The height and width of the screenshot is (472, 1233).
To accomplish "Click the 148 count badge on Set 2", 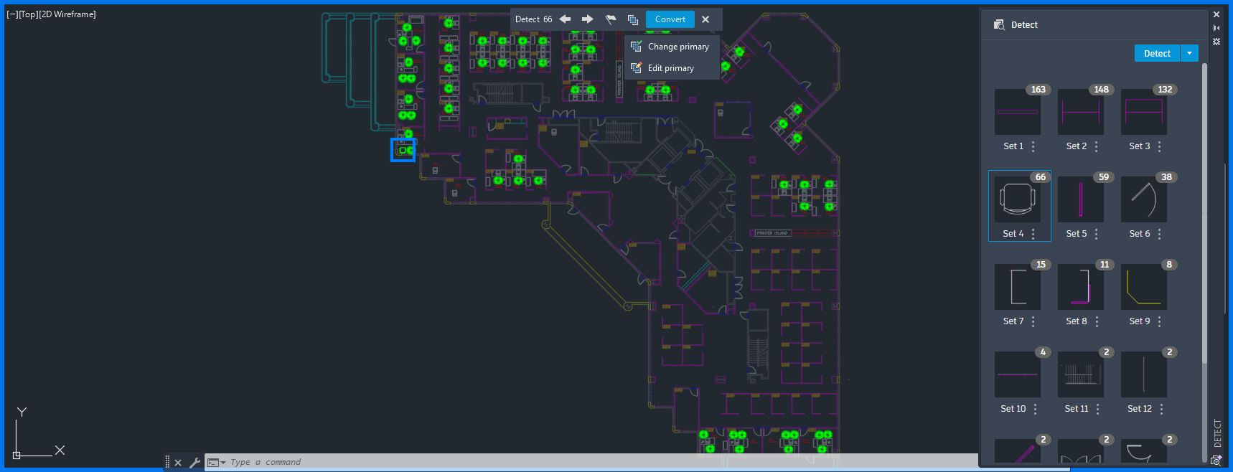I will pyautogui.click(x=1102, y=90).
